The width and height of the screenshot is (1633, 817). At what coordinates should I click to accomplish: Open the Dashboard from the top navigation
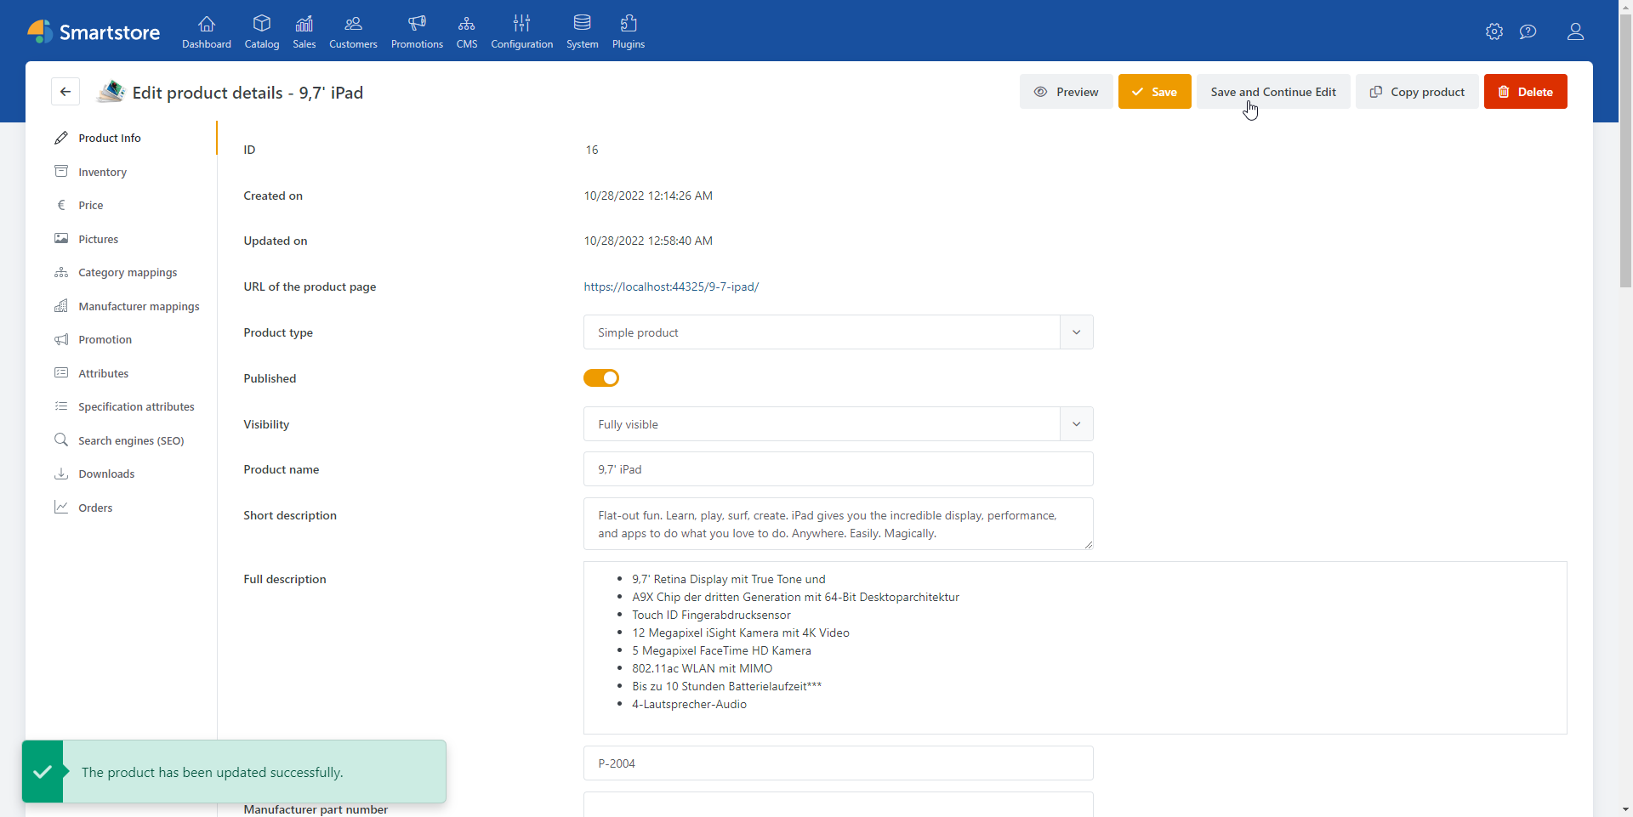(x=206, y=31)
